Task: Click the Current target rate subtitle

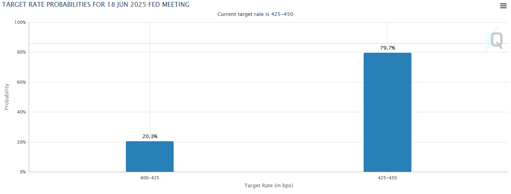Action: tap(255, 14)
